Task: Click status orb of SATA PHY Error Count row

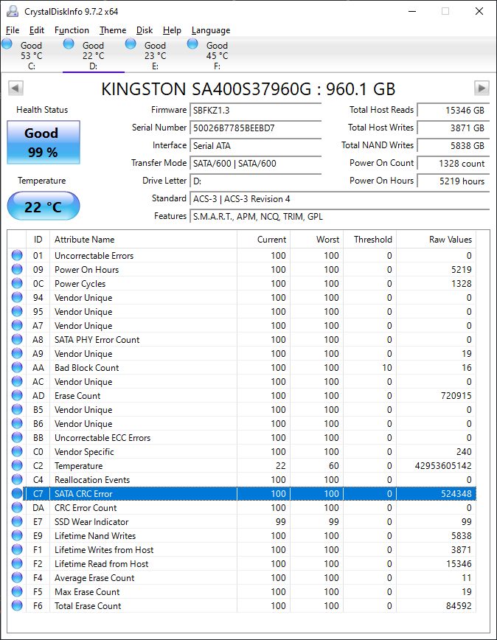Action: click(17, 339)
